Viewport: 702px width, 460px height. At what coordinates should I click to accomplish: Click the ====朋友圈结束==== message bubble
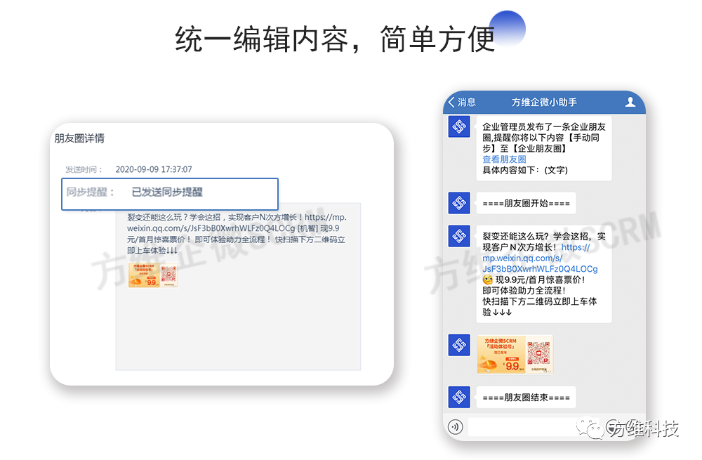pyautogui.click(x=526, y=397)
